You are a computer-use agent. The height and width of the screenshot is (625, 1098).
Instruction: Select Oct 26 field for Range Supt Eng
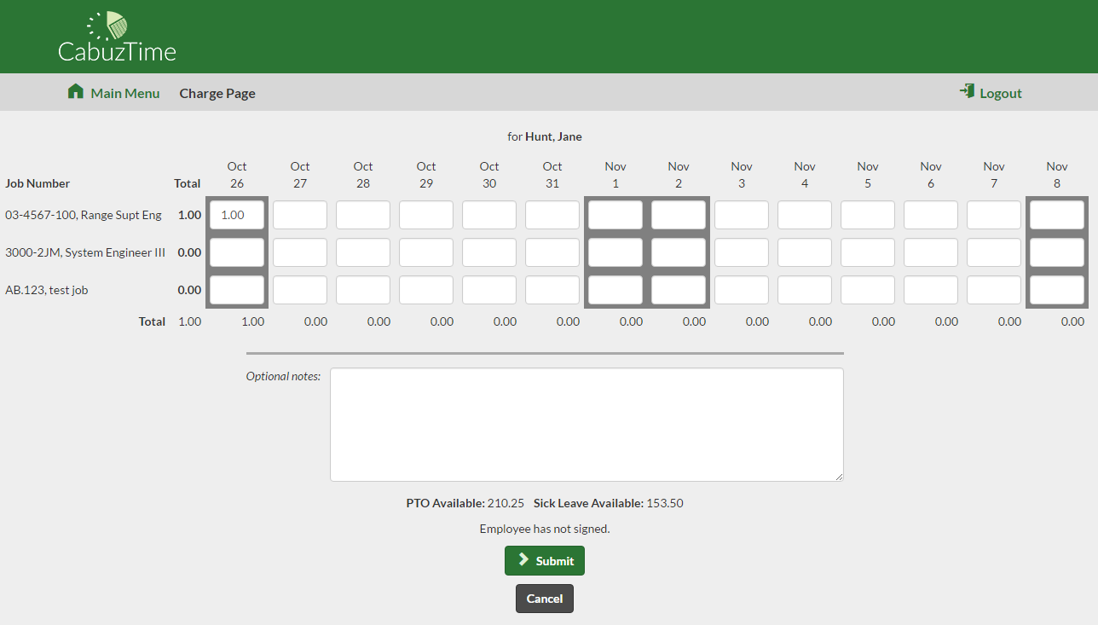pyautogui.click(x=237, y=215)
